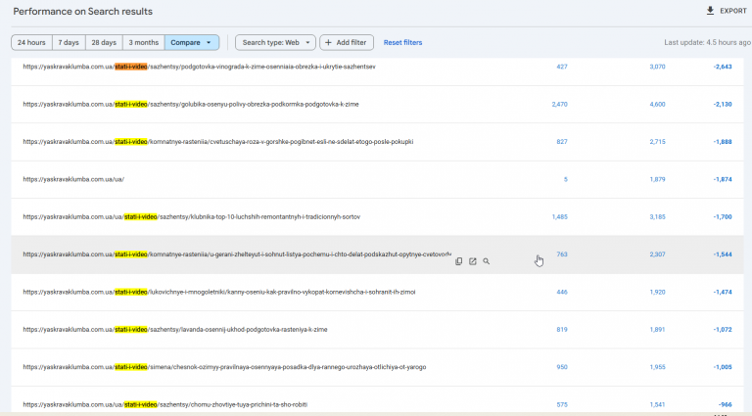This screenshot has width=752, height=416.
Task: Click the previous-period value 1,955
Action: click(657, 367)
